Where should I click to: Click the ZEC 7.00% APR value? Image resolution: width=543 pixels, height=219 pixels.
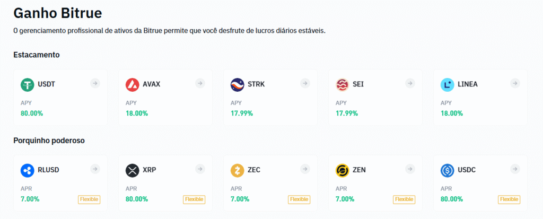click(241, 199)
